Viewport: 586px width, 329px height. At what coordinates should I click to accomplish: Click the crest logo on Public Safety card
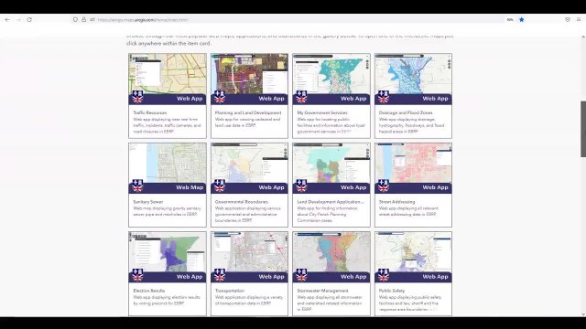[384, 275]
